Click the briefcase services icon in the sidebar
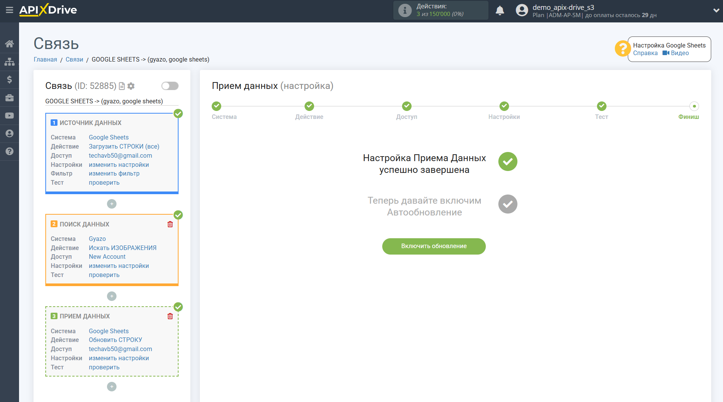 tap(10, 98)
